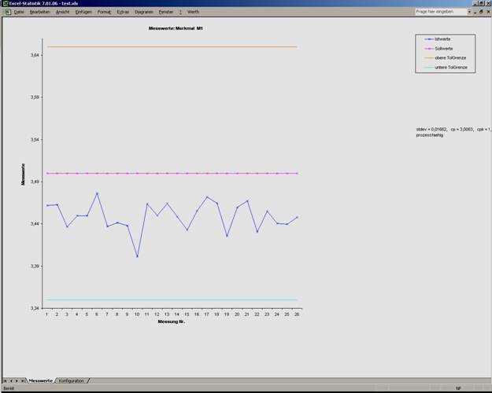This screenshot has width=492, height=393.
Task: Open the Einfügen menu
Action: [x=83, y=12]
